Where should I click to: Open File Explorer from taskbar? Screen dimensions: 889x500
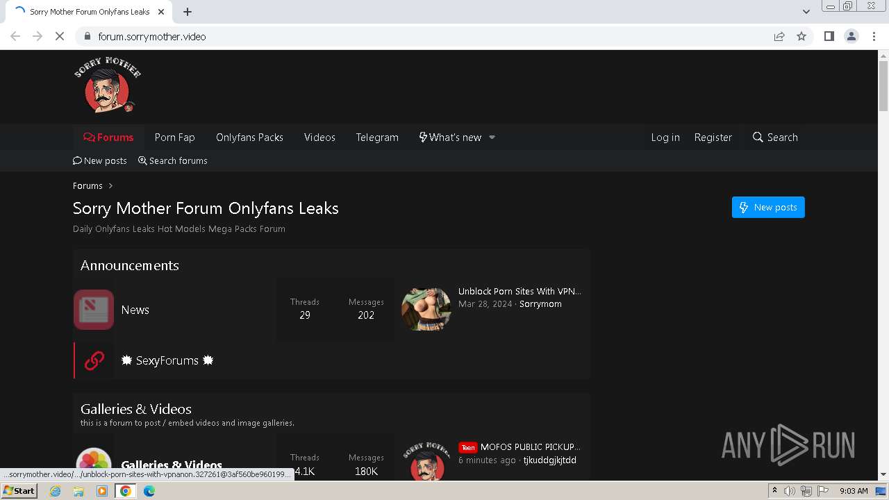78,490
